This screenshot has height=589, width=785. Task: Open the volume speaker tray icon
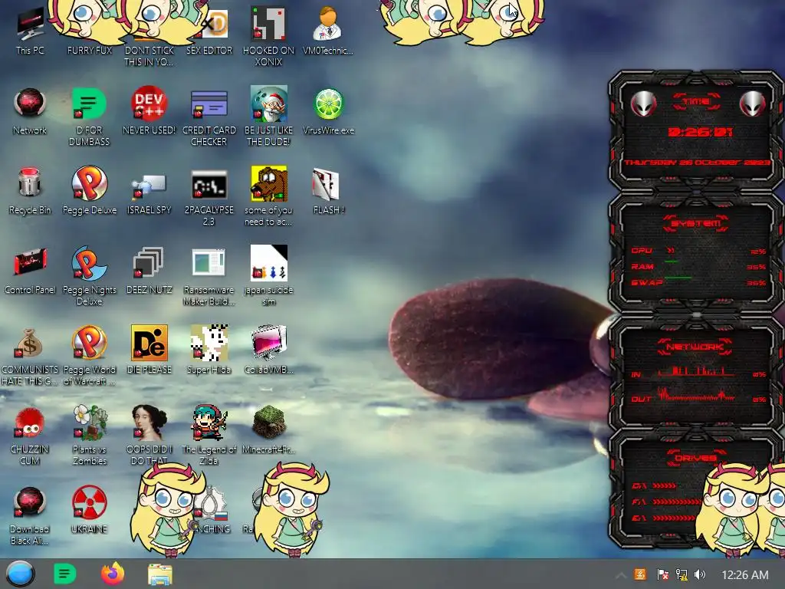click(x=701, y=574)
